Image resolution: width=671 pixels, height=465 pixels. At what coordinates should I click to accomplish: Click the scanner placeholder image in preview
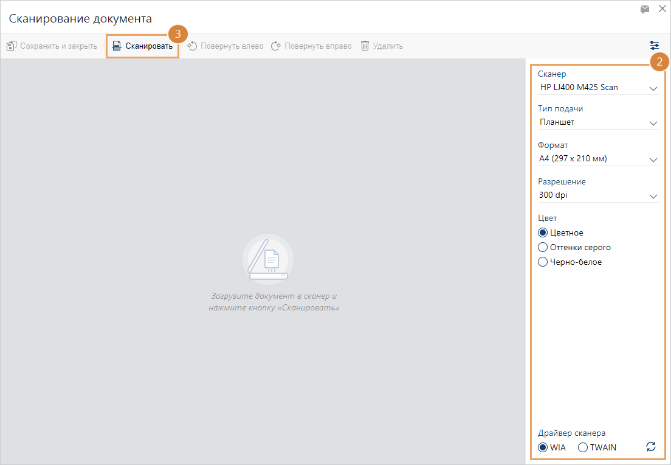pos(268,259)
